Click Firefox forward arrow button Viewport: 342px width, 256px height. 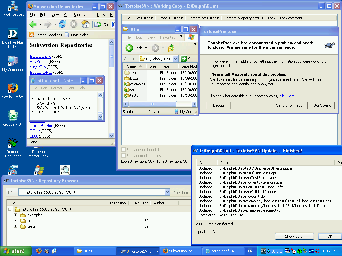tap(47, 24)
